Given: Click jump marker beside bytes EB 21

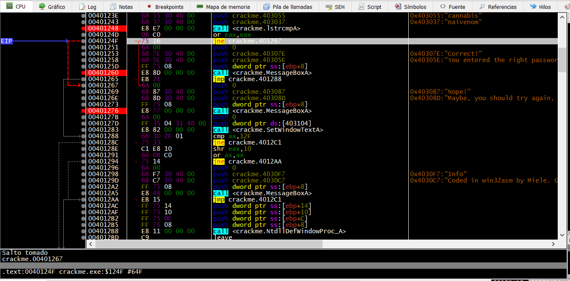Looking at the screenshot, I should point(136,79).
